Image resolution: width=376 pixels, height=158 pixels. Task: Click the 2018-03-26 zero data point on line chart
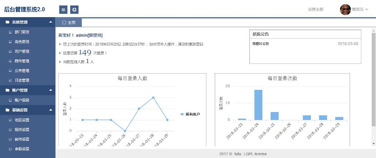(125, 131)
